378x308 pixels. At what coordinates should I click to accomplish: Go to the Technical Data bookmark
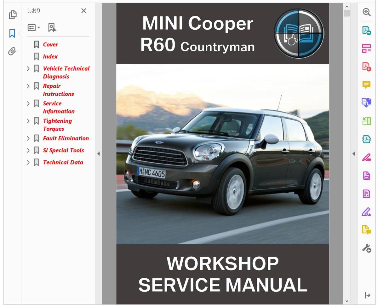[x=63, y=162]
